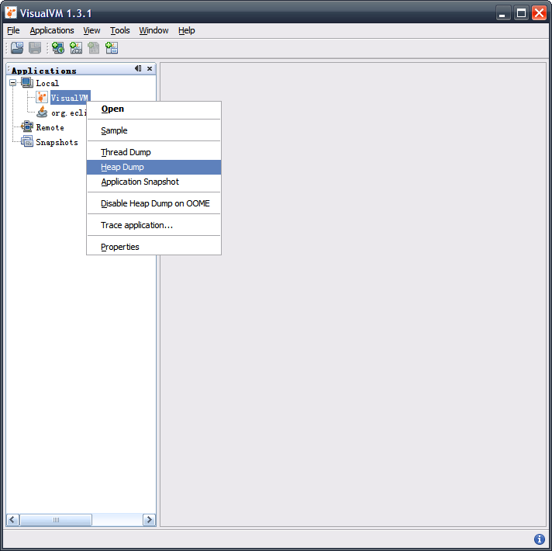This screenshot has height=551, width=552.
Task: Open Properties from the context menu
Action: tap(154, 247)
